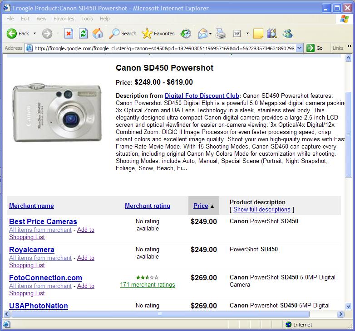Click the Canon SD450 Powershot heading
Screen dimensions: 355x331
point(164,68)
